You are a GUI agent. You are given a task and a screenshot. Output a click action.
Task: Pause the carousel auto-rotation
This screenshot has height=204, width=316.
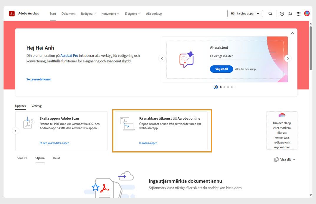pyautogui.click(x=216, y=87)
